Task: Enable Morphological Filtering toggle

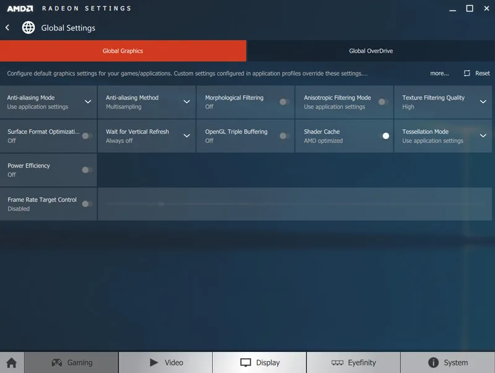Action: point(284,102)
